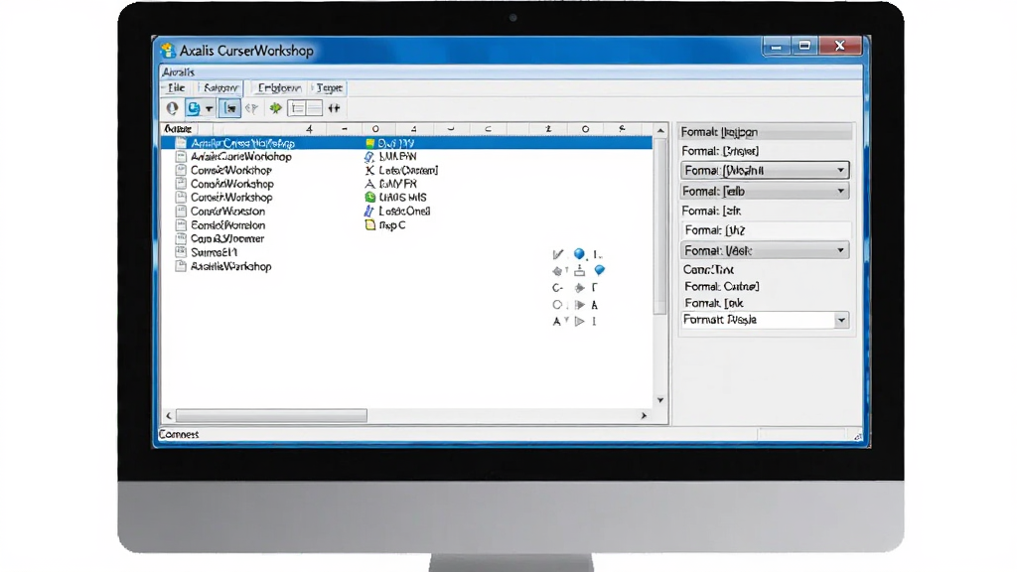Image resolution: width=1017 pixels, height=572 pixels.
Task: Open the bottom white Format combo box
Action: click(x=765, y=320)
